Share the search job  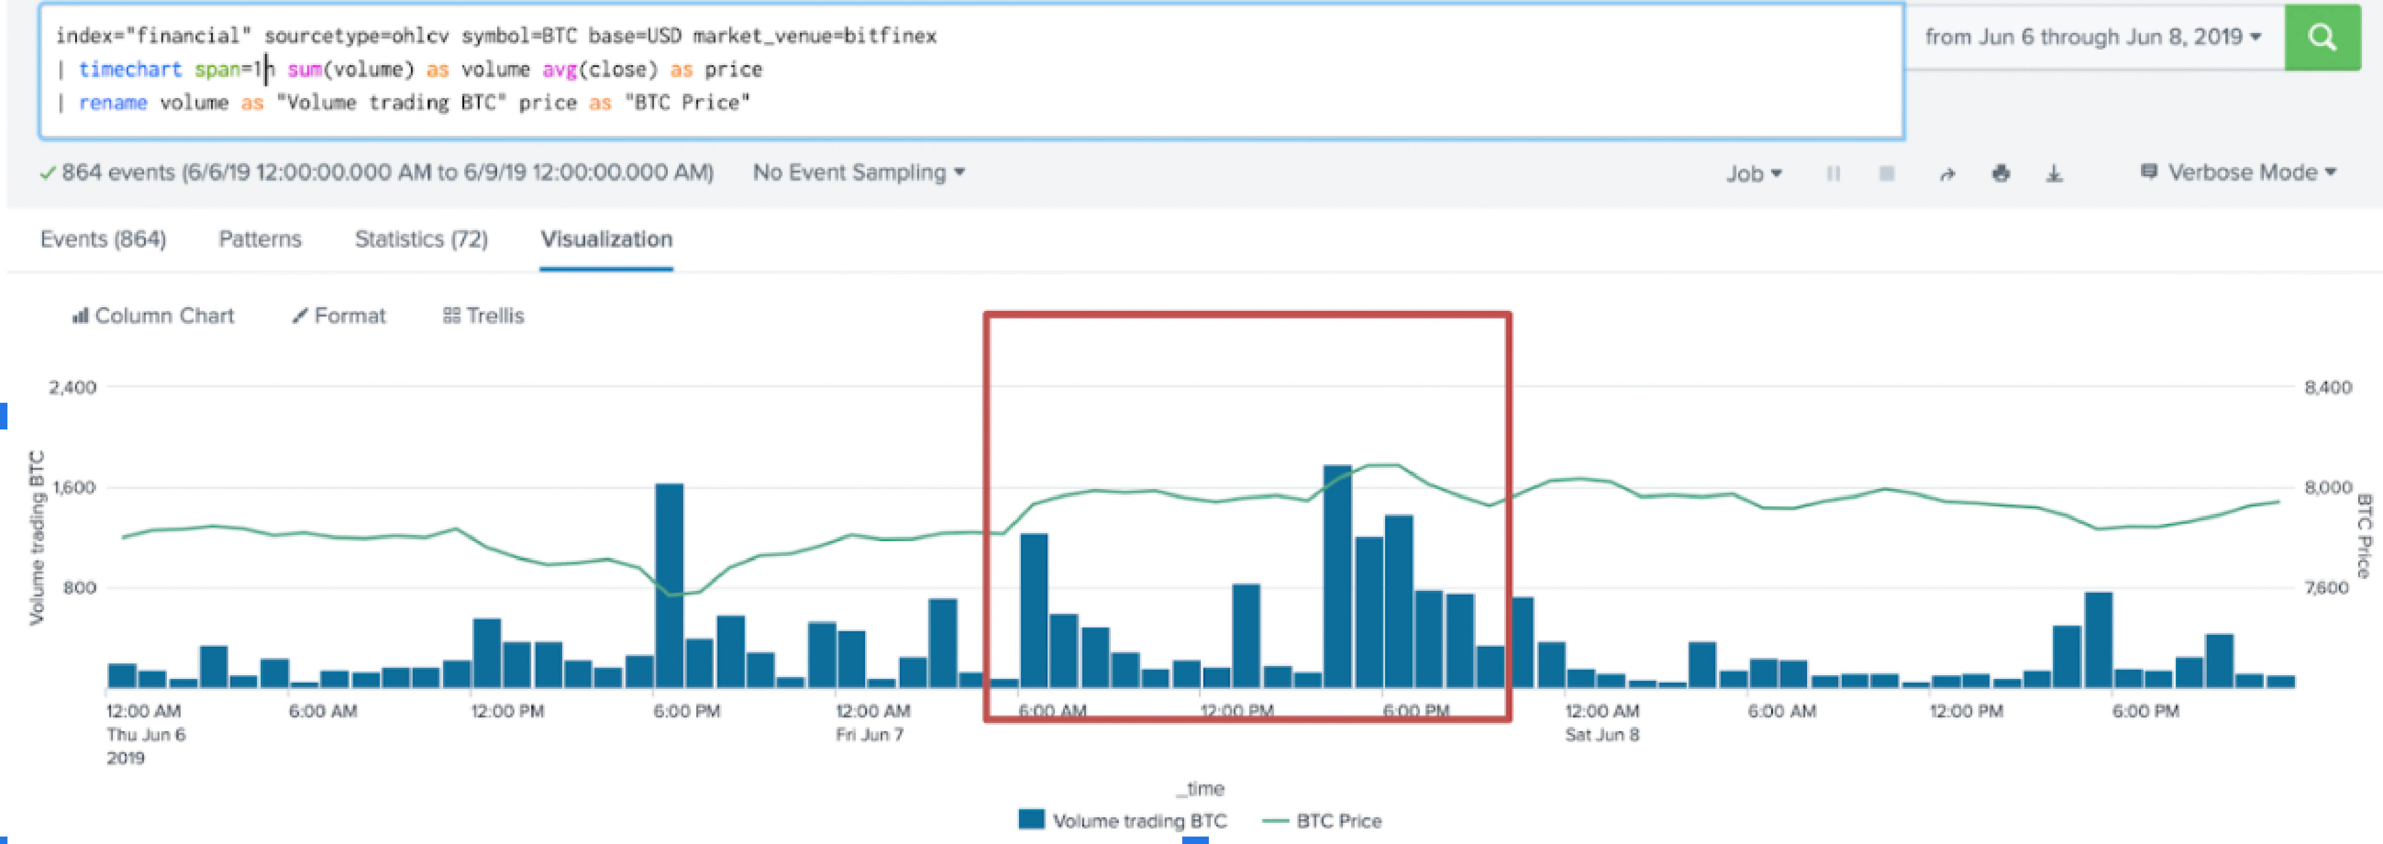click(x=1947, y=173)
